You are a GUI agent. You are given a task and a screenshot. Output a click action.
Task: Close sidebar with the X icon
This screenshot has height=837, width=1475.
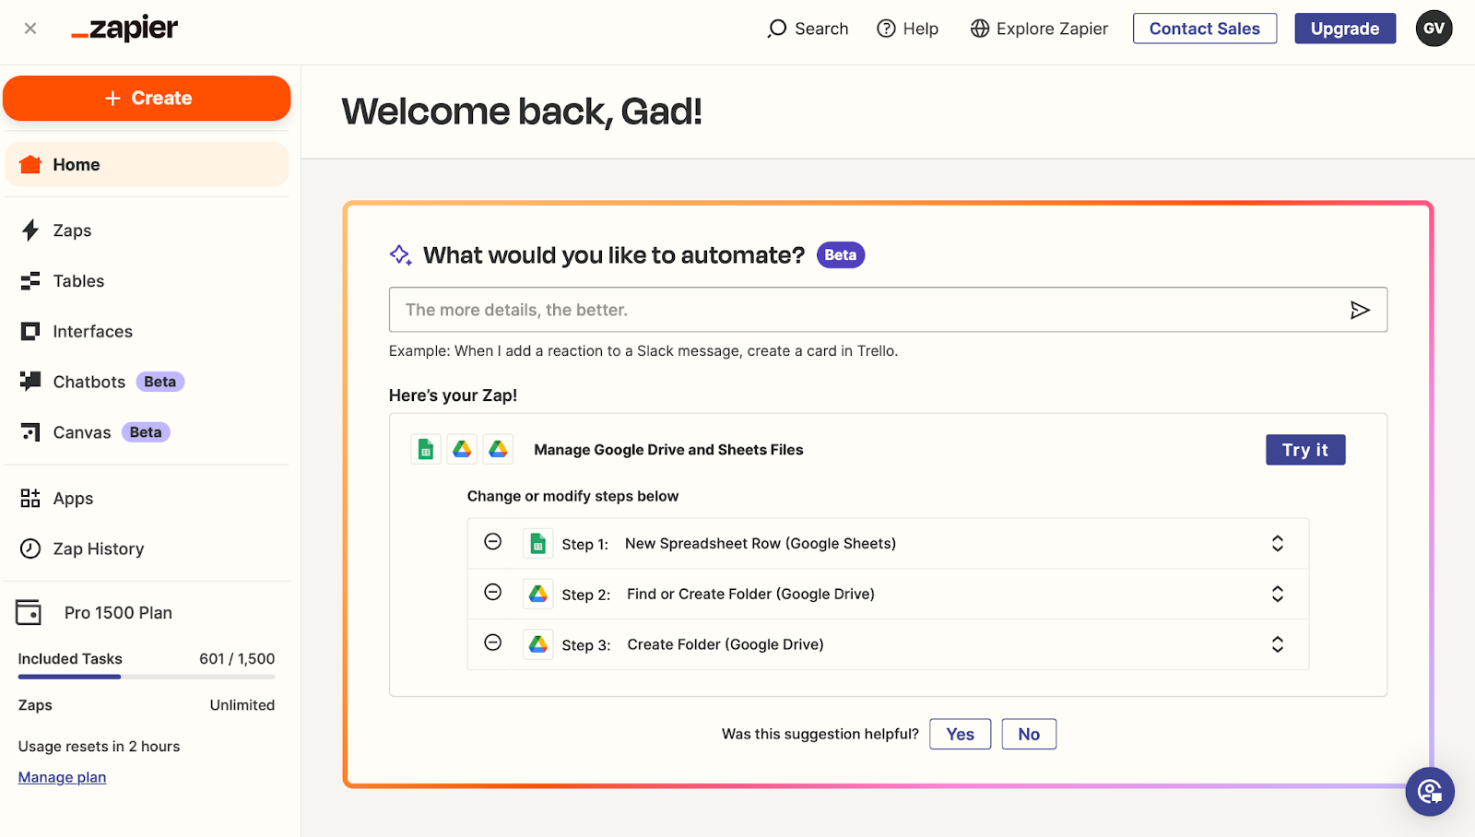pyautogui.click(x=30, y=29)
